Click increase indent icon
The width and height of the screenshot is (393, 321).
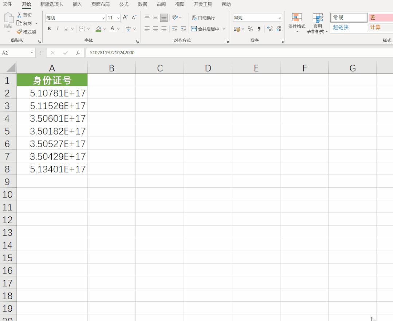click(x=183, y=29)
